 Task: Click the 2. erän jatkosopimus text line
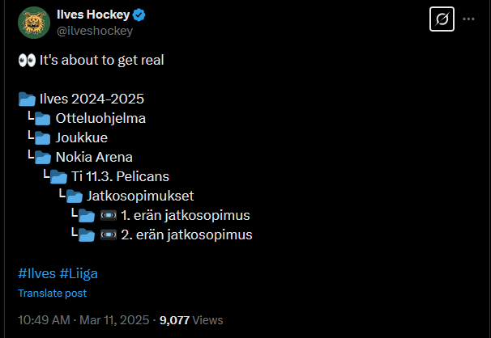coord(186,235)
